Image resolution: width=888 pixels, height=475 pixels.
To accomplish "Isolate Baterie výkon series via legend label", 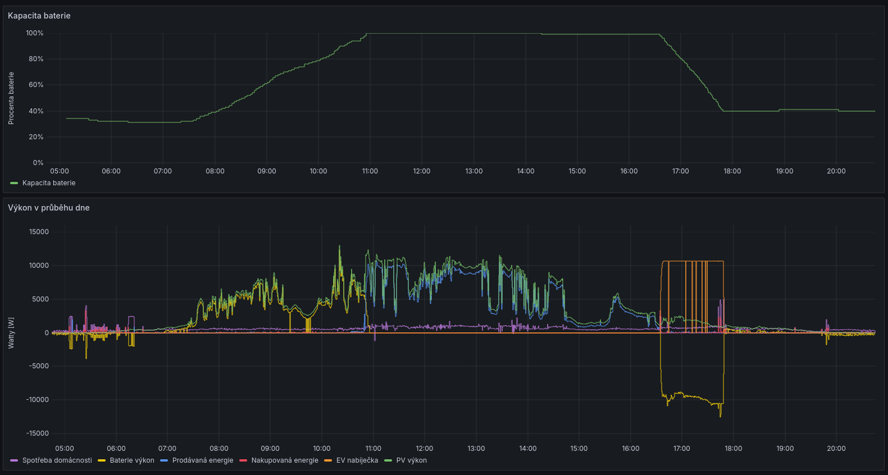I will [132, 460].
